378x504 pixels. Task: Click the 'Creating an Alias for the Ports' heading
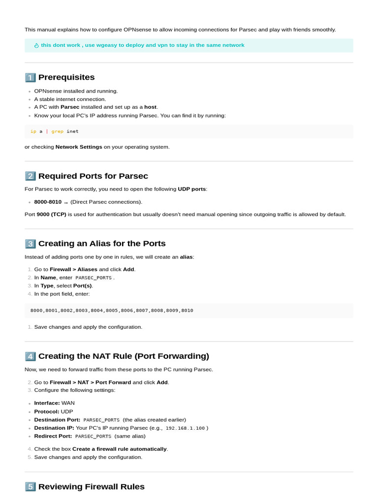(x=102, y=244)
